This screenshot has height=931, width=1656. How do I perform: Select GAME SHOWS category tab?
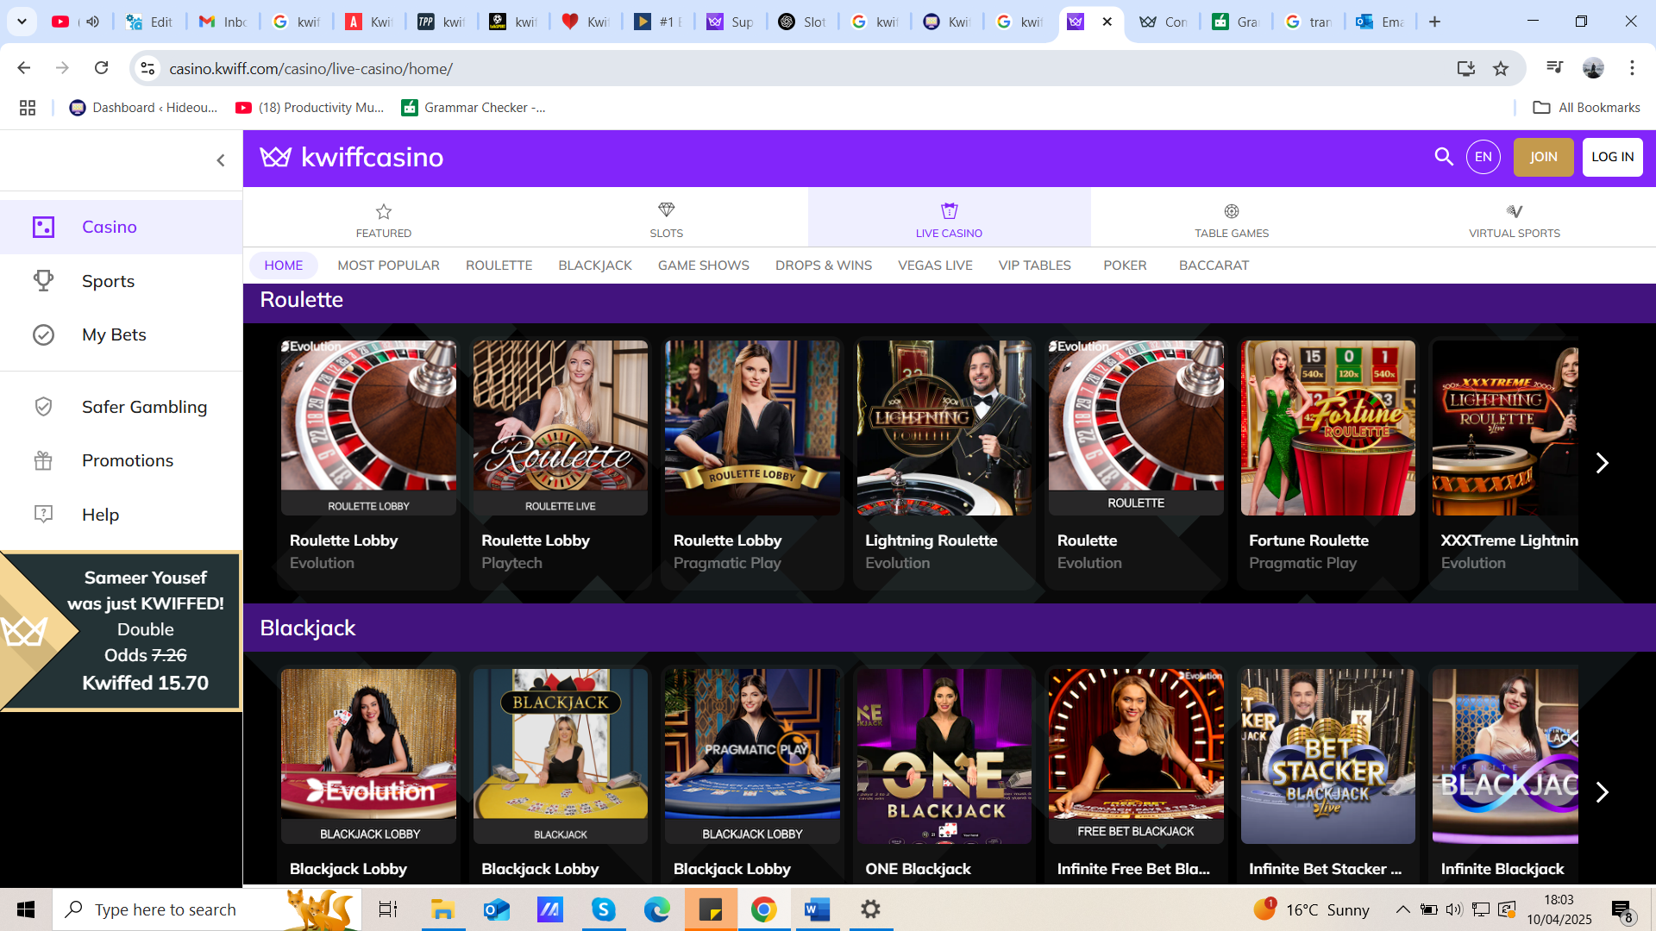704,266
